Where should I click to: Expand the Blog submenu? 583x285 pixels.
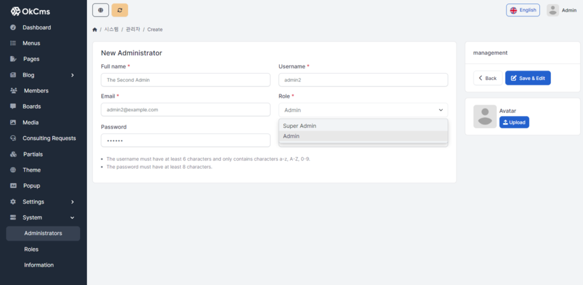coord(43,75)
